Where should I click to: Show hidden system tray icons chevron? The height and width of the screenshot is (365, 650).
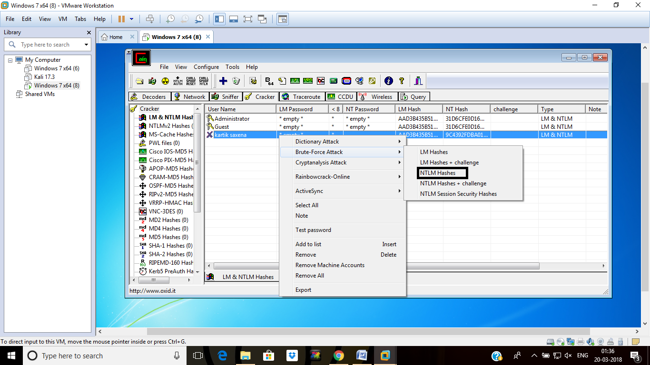tap(534, 355)
